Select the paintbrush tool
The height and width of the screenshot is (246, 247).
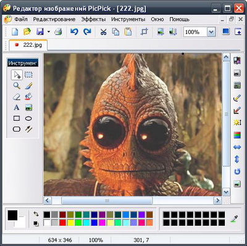click(28, 86)
